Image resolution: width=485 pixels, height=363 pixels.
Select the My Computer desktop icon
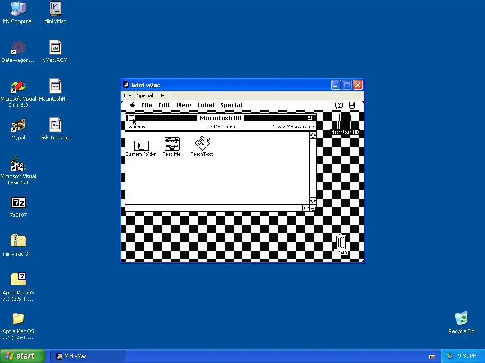(x=18, y=13)
